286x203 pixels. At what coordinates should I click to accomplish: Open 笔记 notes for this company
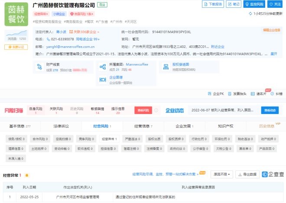tap(234, 4)
